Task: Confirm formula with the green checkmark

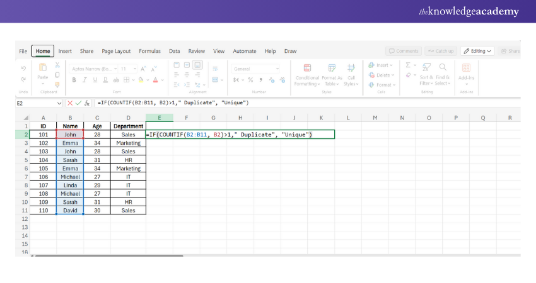Action: click(78, 103)
